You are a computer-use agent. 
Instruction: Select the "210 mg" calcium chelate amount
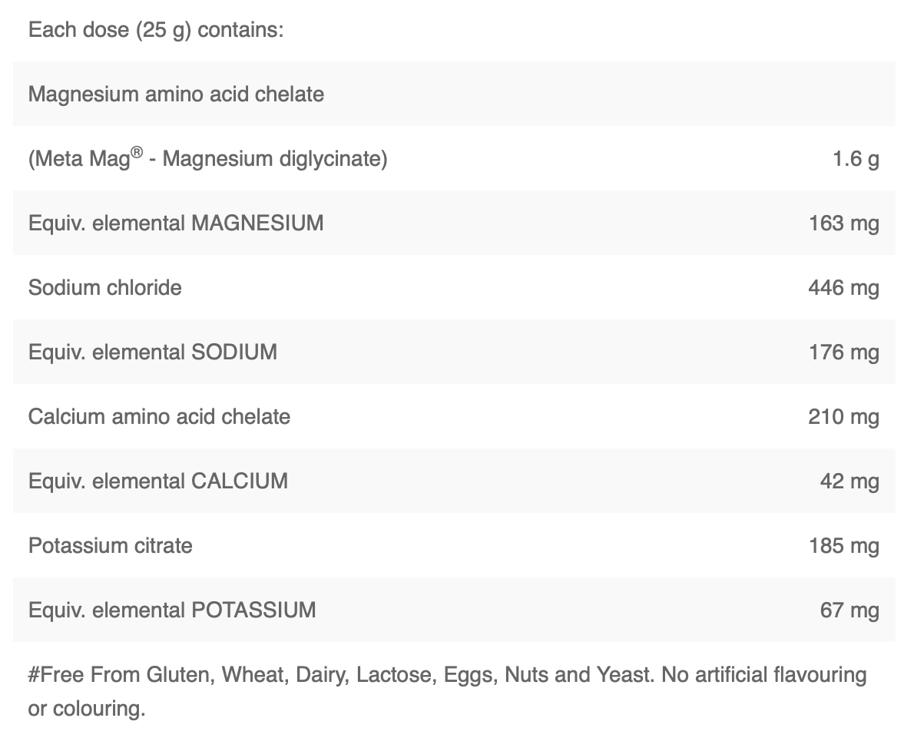click(x=843, y=417)
